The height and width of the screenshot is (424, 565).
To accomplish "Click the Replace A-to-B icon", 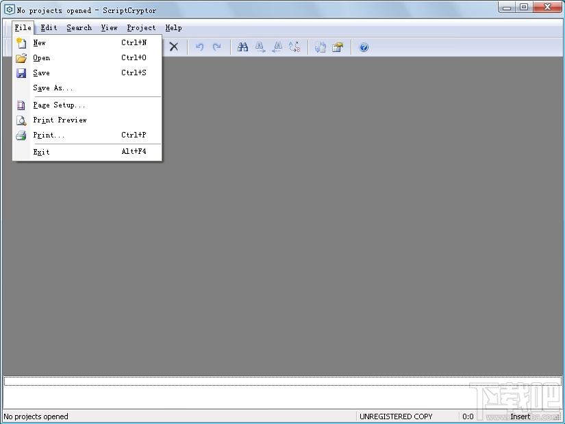I will point(294,47).
